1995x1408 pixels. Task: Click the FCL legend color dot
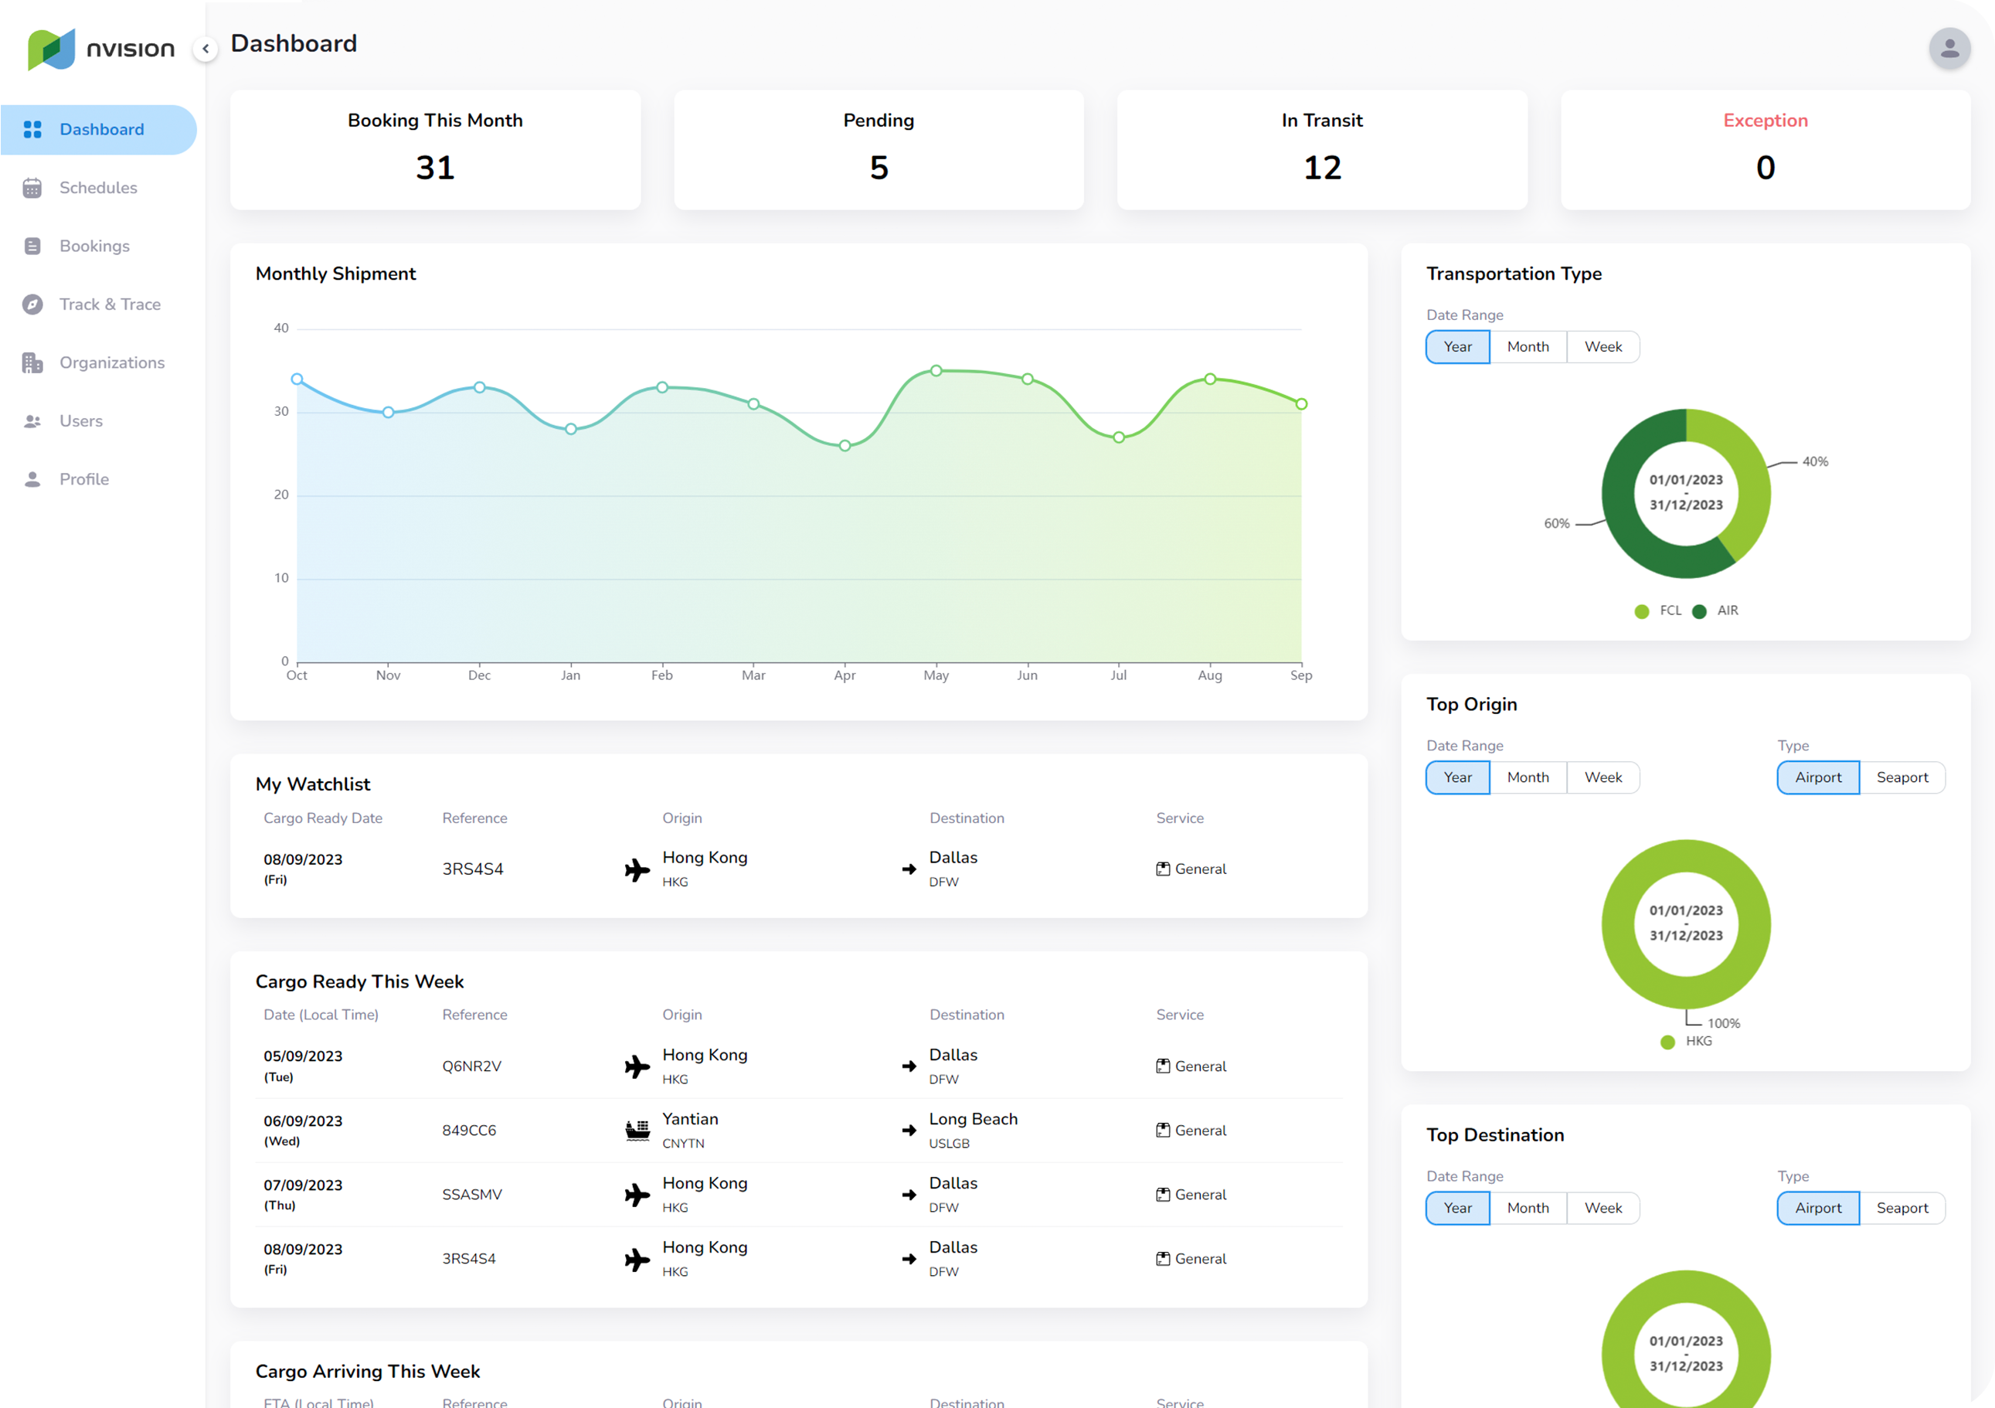[x=1640, y=611]
